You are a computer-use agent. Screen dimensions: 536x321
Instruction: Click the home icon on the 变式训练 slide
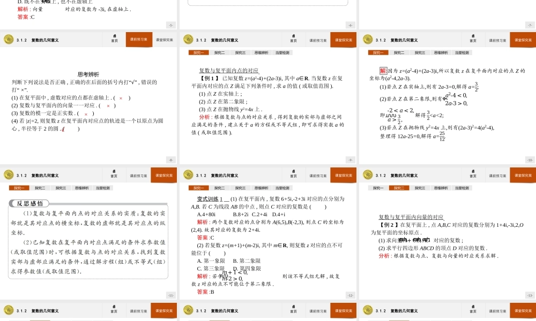click(x=294, y=174)
